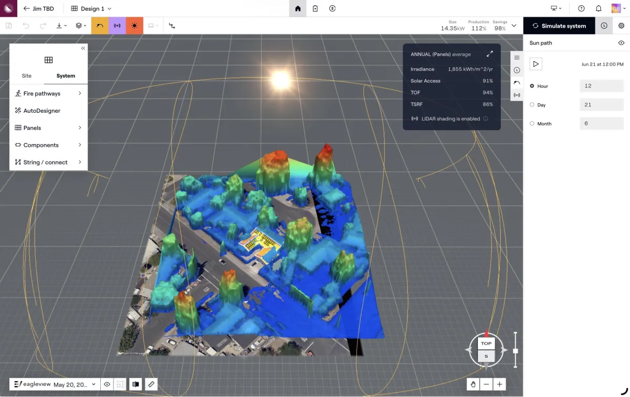Select the home design mode tab
Screen dimensions: 630x397
[x=298, y=8]
